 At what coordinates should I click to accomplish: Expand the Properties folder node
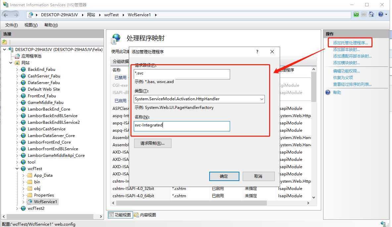click(23, 195)
